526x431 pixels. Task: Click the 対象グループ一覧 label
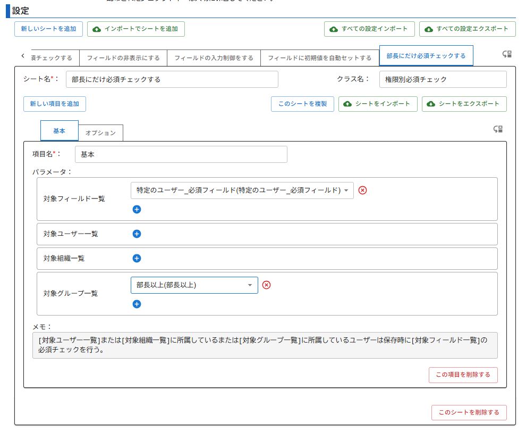coord(71,294)
